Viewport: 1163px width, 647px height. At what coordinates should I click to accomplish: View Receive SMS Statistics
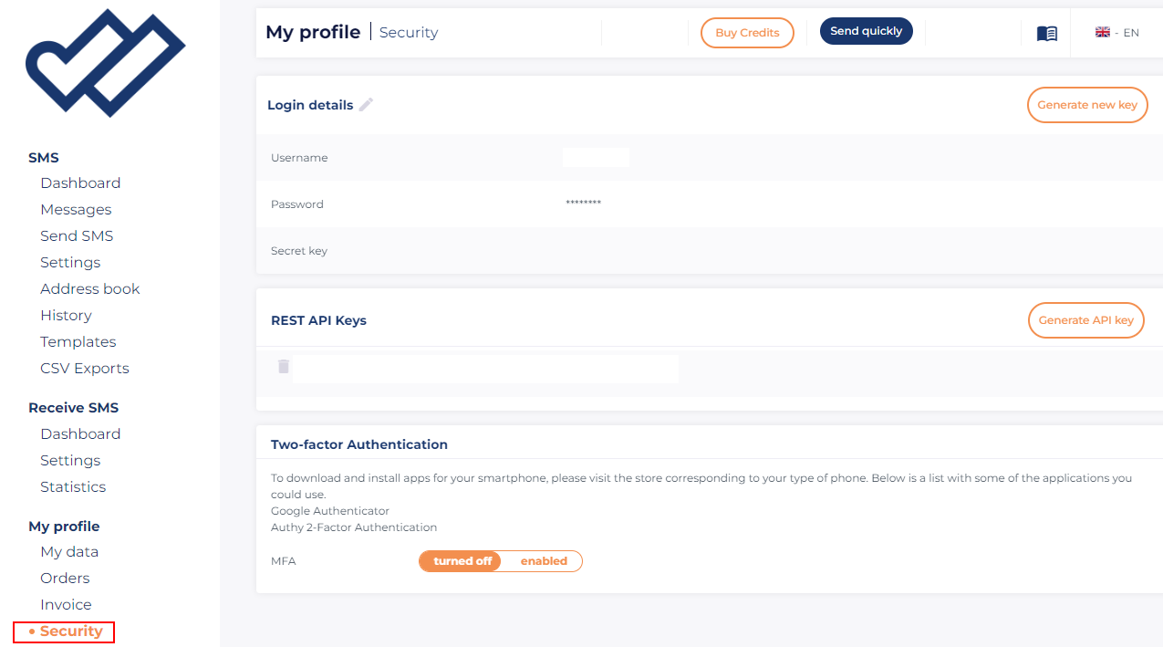[x=73, y=486]
